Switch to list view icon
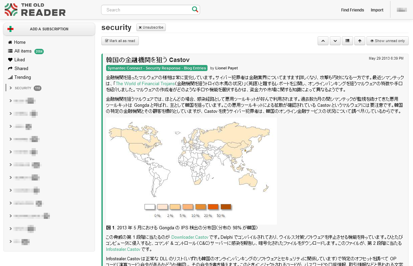The image size is (413, 266). point(347,41)
